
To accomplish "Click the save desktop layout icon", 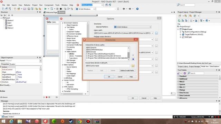I will (106, 5).
